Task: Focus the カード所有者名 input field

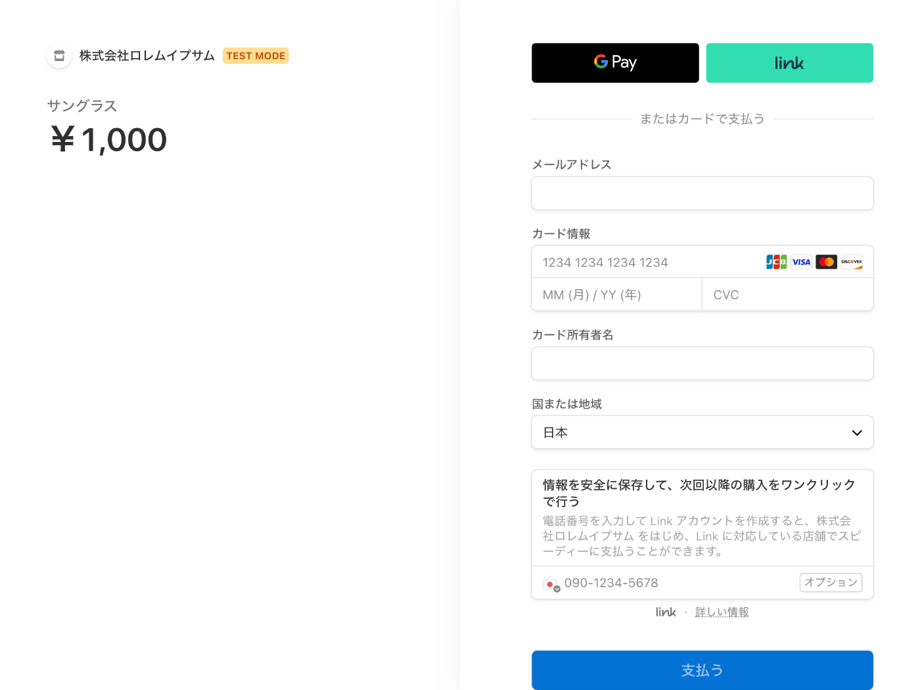Action: pos(702,363)
